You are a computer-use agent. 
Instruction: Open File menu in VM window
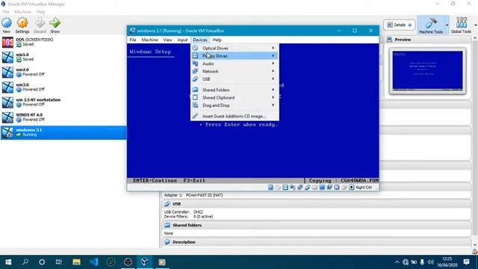[x=133, y=40]
